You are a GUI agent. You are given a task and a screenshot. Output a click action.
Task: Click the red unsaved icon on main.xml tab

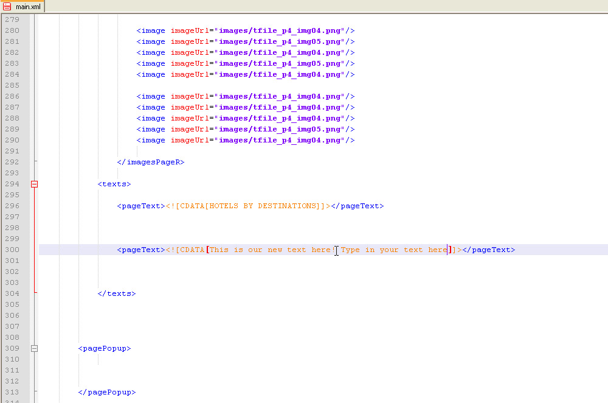(8, 6)
